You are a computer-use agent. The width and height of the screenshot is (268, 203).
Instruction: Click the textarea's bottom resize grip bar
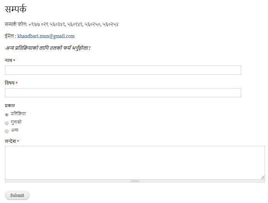135,181
